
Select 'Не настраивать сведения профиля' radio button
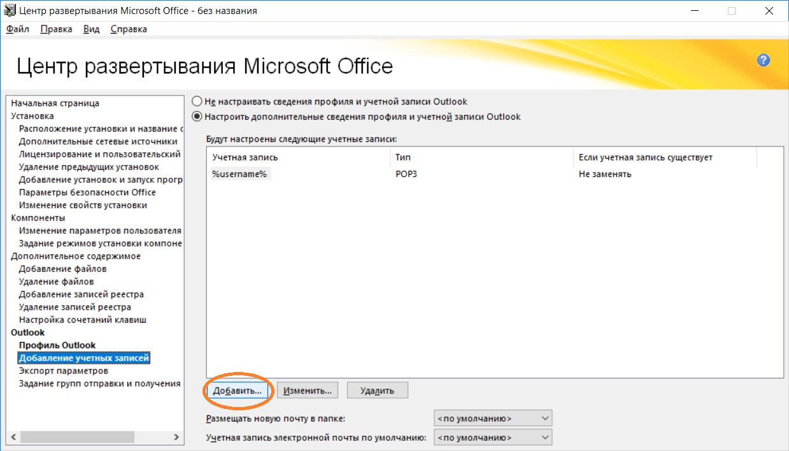(197, 101)
